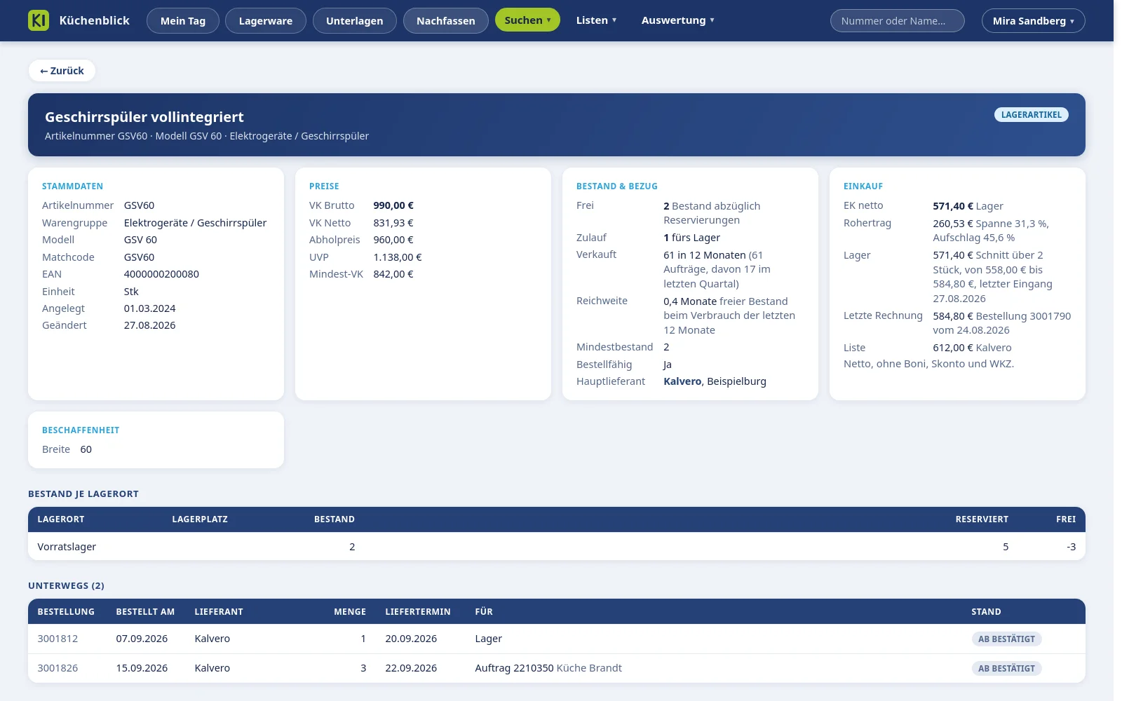
Task: Open order 3001826
Action: pyautogui.click(x=58, y=668)
